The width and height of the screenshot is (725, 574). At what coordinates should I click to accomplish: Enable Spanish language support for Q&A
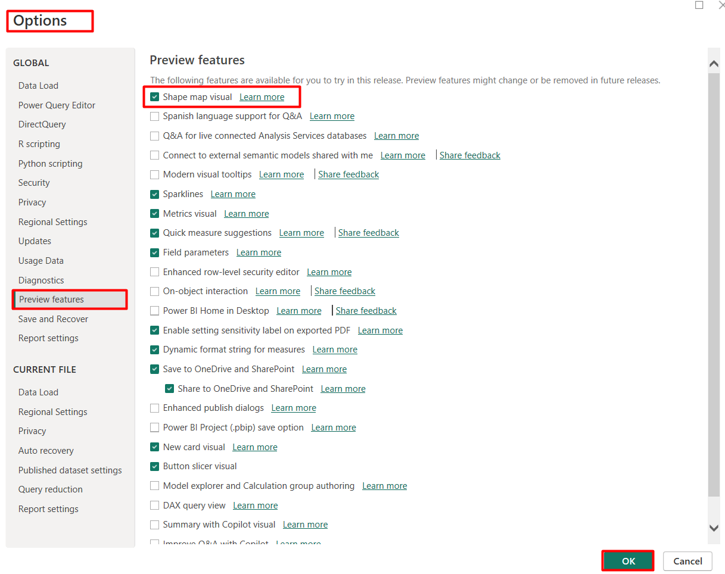coord(154,116)
